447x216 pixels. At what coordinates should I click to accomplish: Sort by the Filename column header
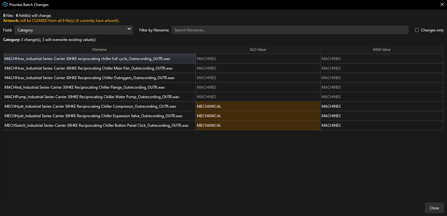pos(99,50)
